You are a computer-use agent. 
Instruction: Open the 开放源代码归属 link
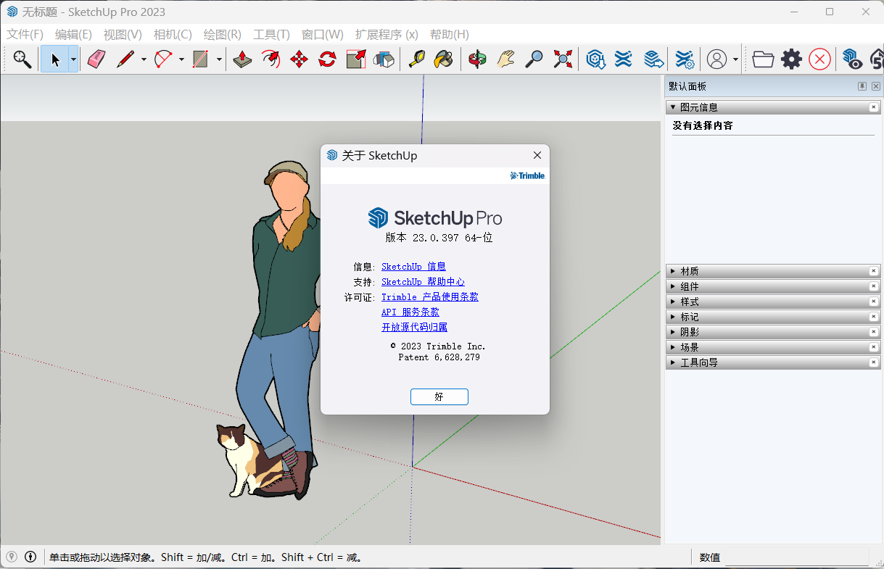click(x=414, y=328)
